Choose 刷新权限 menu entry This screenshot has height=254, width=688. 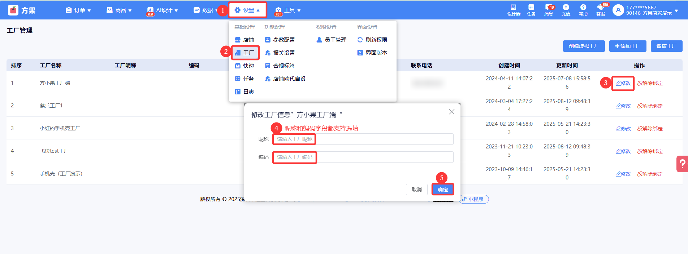[372, 40]
